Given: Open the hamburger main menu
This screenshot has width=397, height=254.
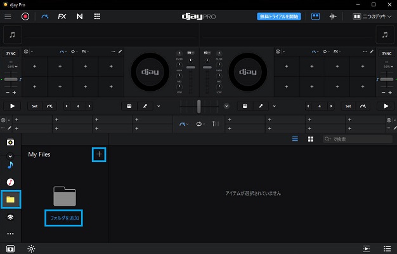Looking at the screenshot, I should click(8, 17).
